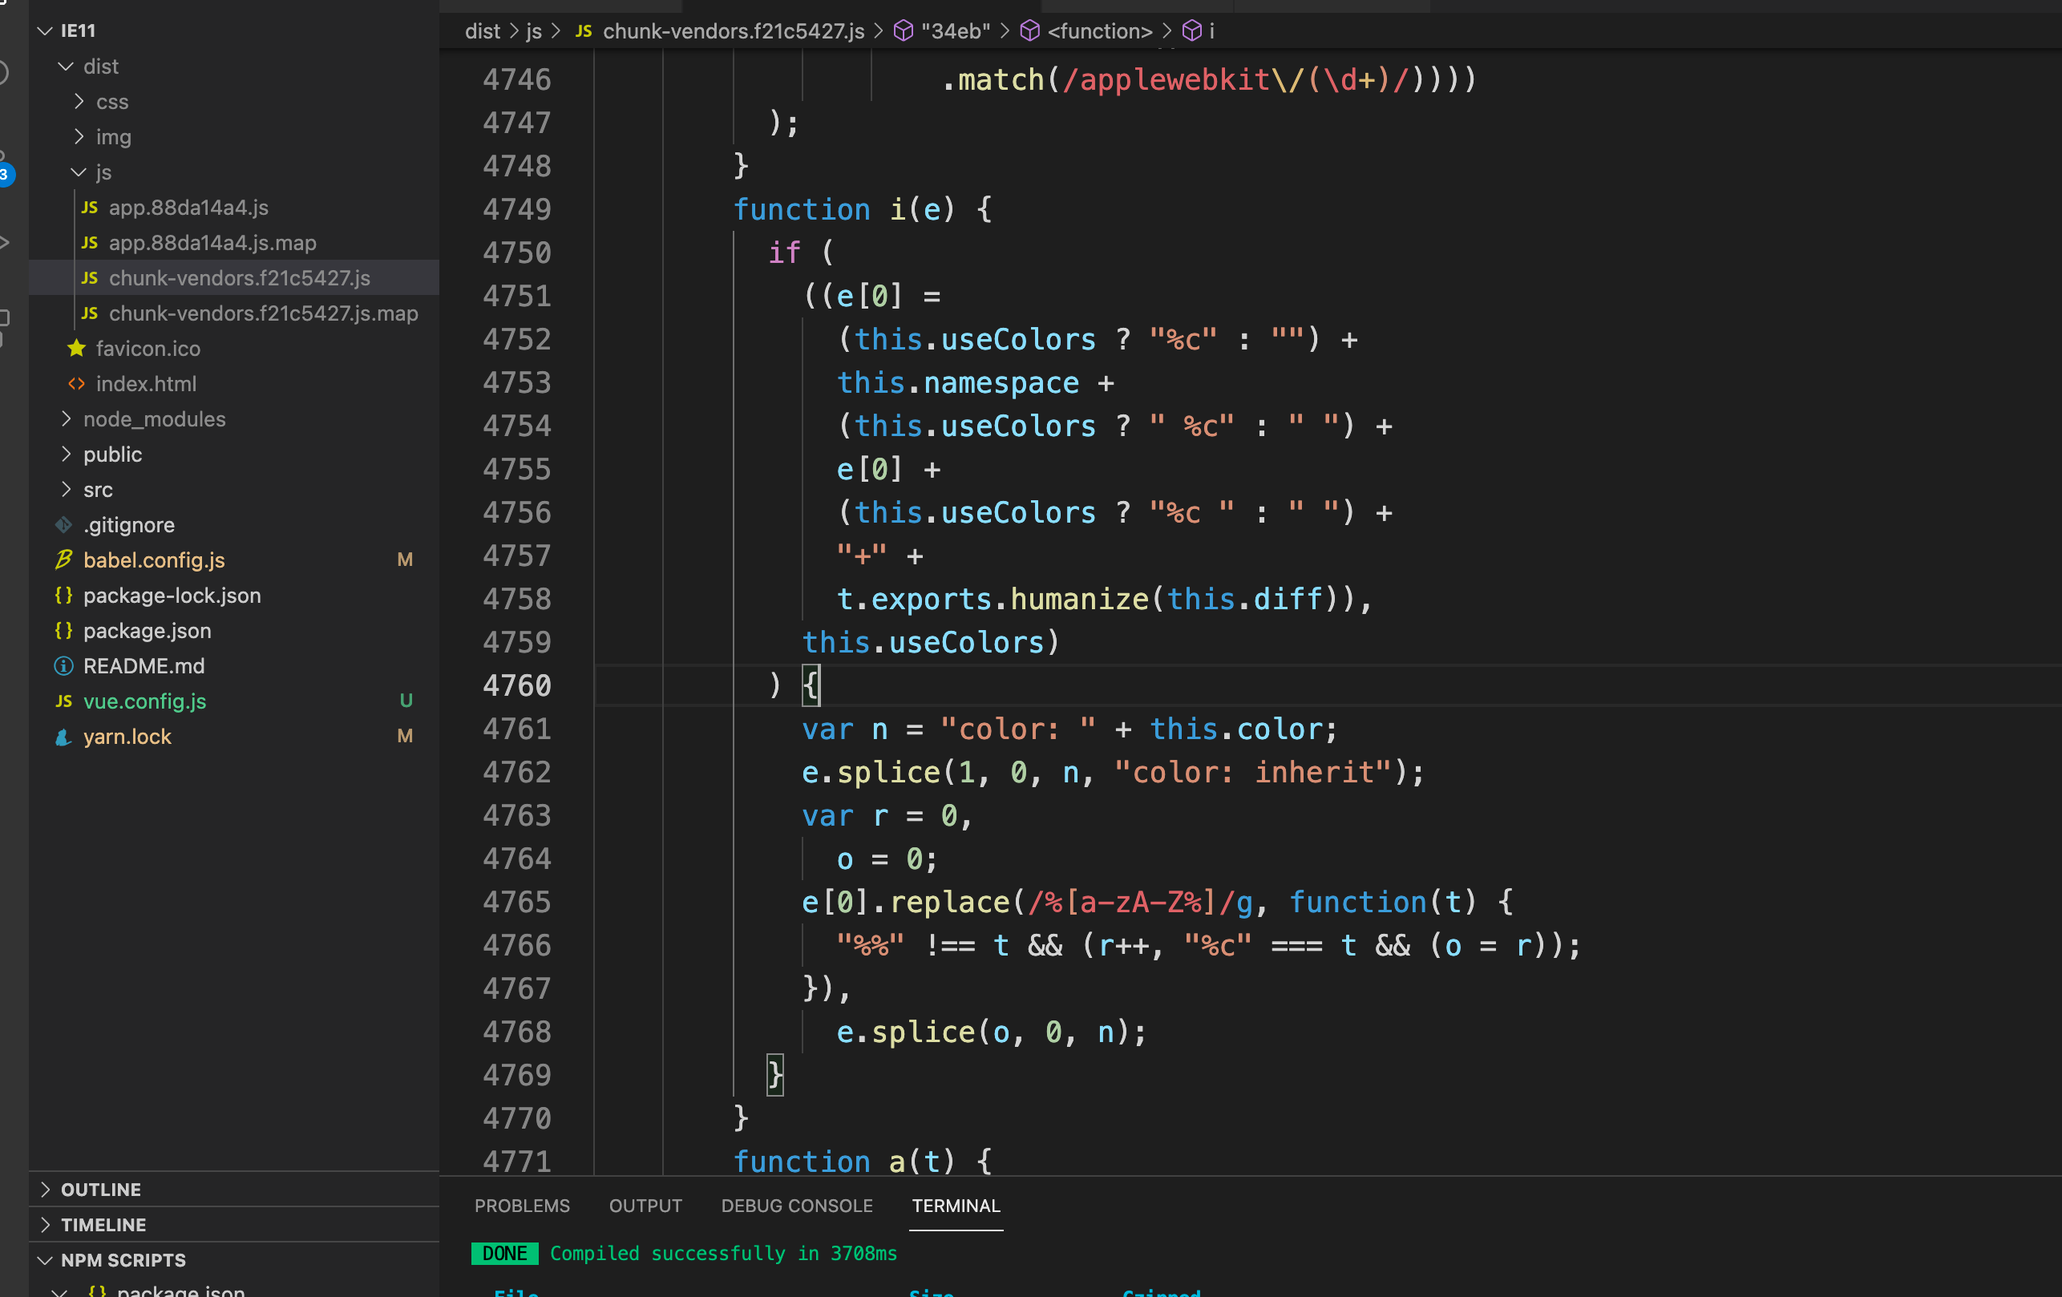Switch to the PROBLEMS tab
This screenshot has width=2062, height=1297.
(x=523, y=1206)
